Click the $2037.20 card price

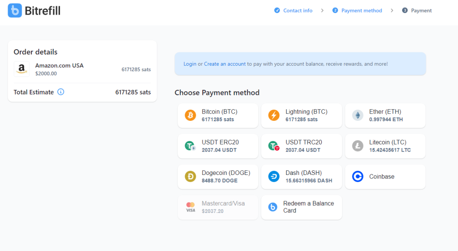[x=212, y=211]
